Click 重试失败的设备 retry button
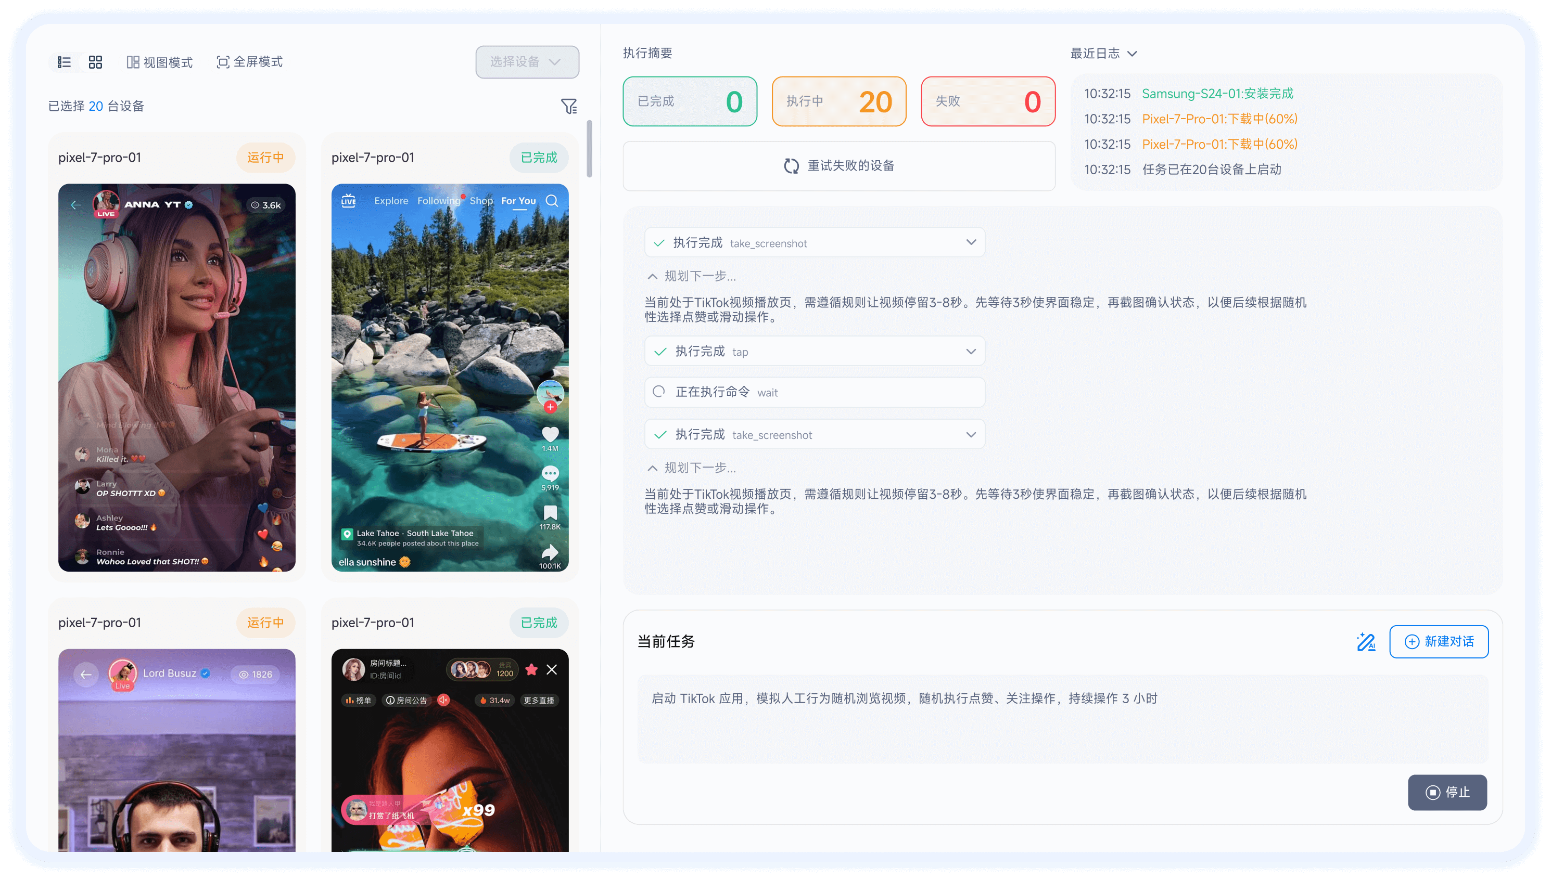The height and width of the screenshot is (880, 1551). pyautogui.click(x=838, y=165)
